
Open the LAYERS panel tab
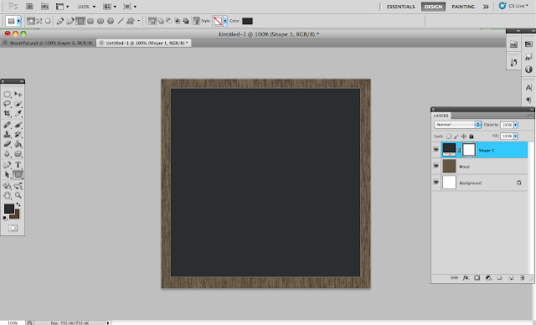441,116
